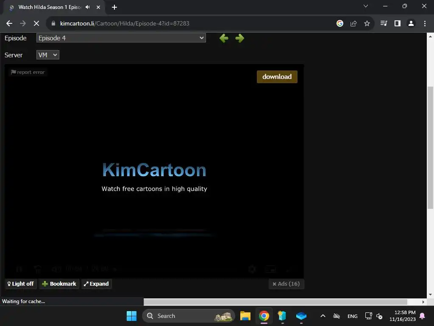Click the Google icon in address bar

click(x=340, y=24)
